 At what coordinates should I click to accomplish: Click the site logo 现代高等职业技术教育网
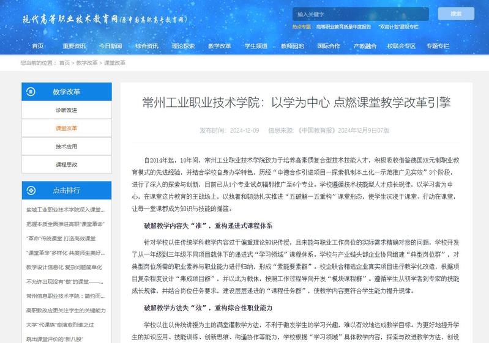(104, 19)
